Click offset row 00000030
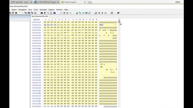Viewport: 193px width, 108px height. 37,30
